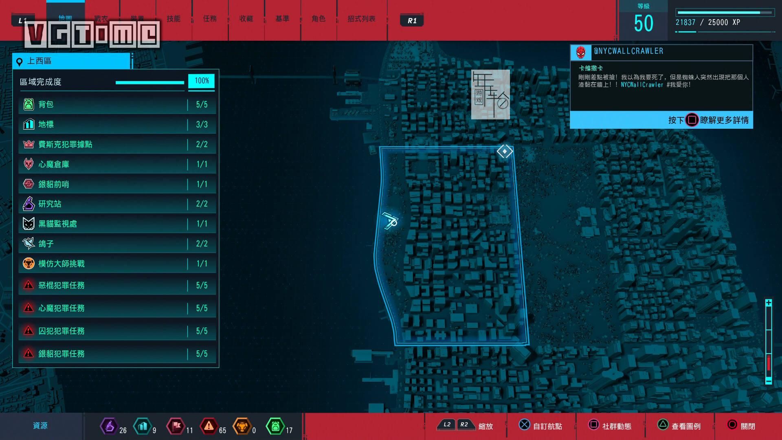
Task: Click the L1 previous tab button
Action: point(22,20)
